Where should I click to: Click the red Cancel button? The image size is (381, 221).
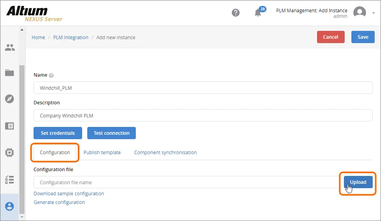(x=330, y=37)
